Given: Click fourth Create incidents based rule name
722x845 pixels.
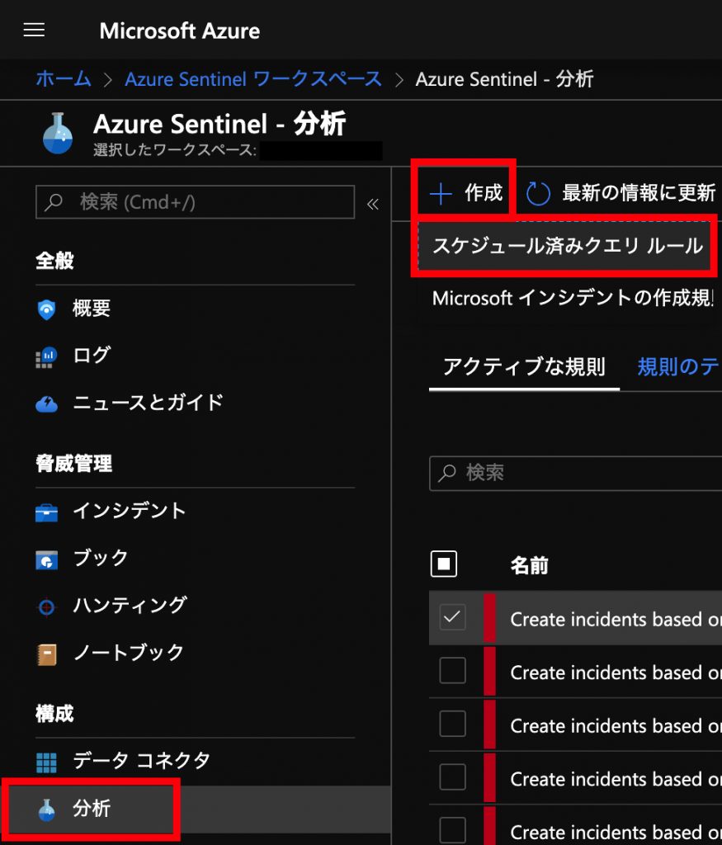Looking at the screenshot, I should [x=616, y=780].
